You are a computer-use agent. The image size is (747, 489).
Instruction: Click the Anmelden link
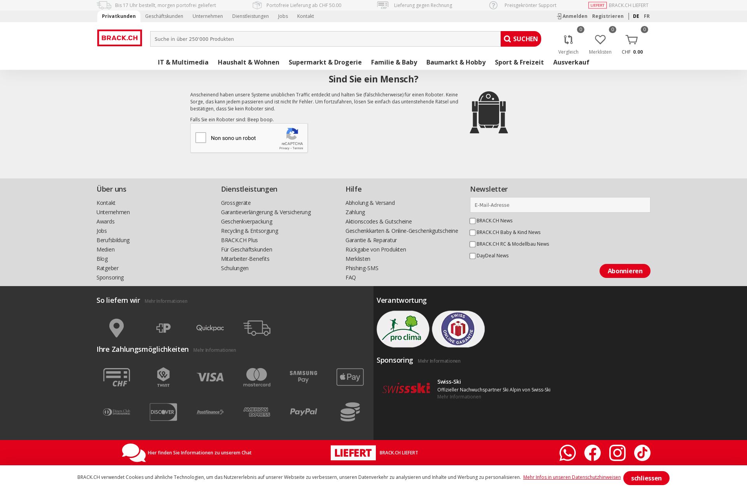point(572,16)
